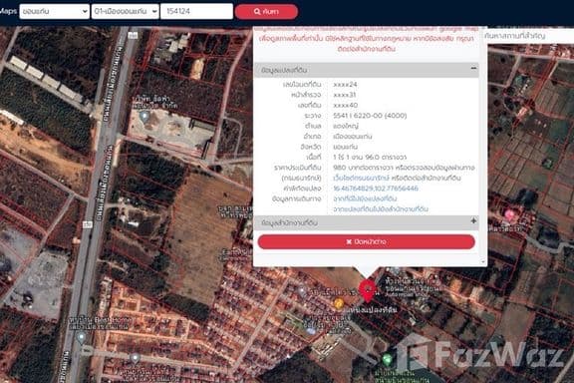
Task: Open the coordinates link 16.46764829,102.77656446
Action: 376,189
